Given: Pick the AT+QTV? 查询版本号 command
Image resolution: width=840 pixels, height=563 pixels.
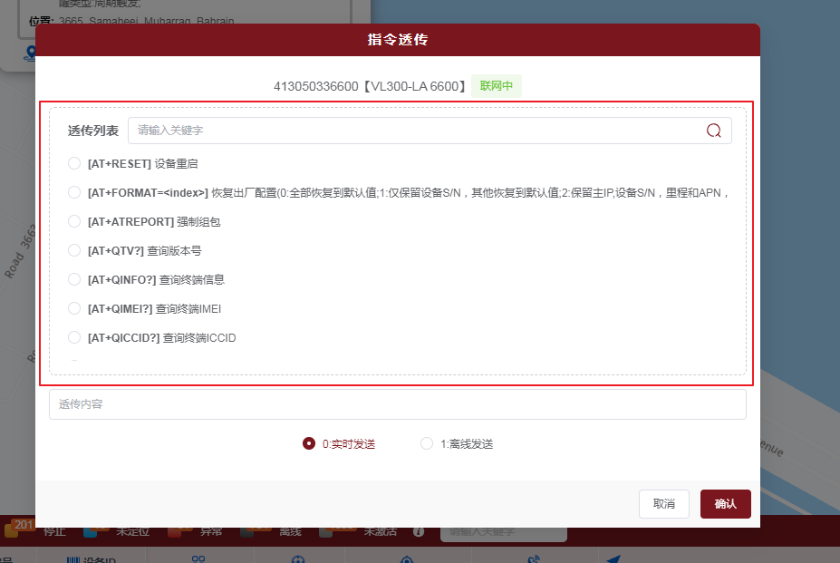Looking at the screenshot, I should pos(74,251).
